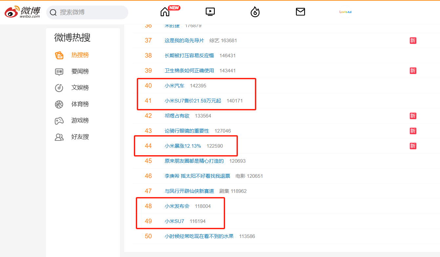The width and height of the screenshot is (440, 257).
Task: Open the home icon with NEW badge
Action: [x=165, y=12]
